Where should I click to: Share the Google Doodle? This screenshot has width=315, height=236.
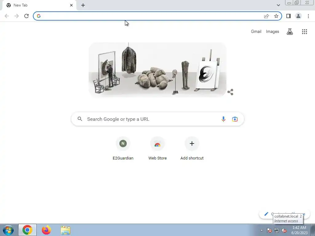click(230, 92)
